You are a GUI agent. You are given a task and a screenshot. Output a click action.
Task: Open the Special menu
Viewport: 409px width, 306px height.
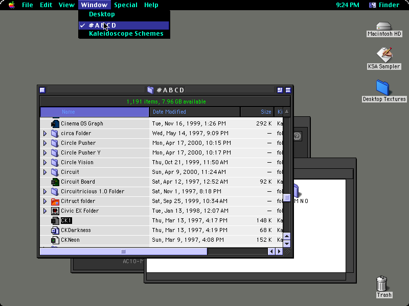126,5
